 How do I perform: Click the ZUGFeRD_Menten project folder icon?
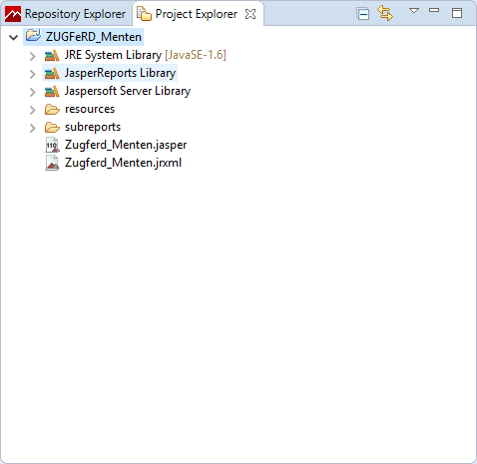(x=33, y=35)
